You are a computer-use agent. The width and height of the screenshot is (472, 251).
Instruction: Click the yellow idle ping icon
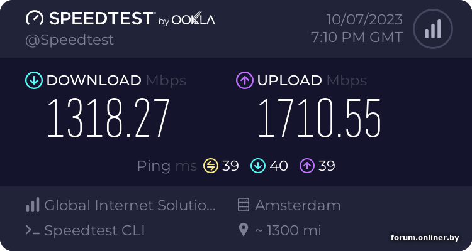point(210,166)
